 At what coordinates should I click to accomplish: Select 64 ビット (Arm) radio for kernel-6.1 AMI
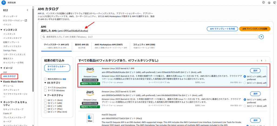click(x=245, y=83)
